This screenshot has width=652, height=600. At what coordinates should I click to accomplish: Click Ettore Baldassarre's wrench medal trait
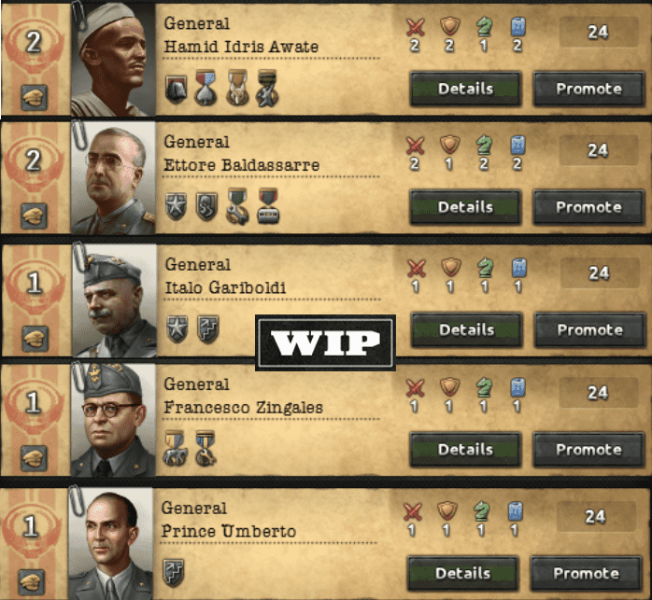click(x=237, y=206)
